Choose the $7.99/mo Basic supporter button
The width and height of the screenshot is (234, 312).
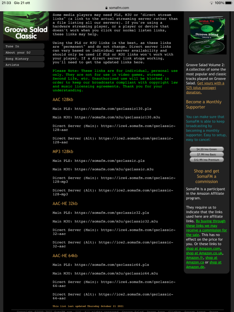click(207, 154)
